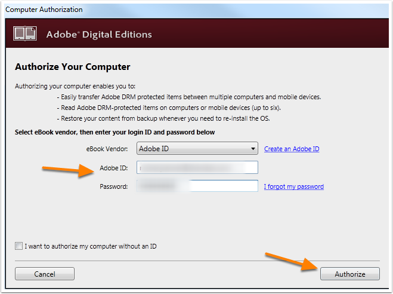
Task: Dismiss the dialog with the Cancel button
Action: (45, 274)
